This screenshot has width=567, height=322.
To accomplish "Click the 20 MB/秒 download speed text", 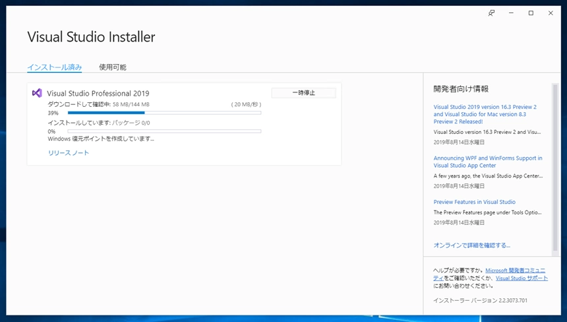I will pos(247,104).
